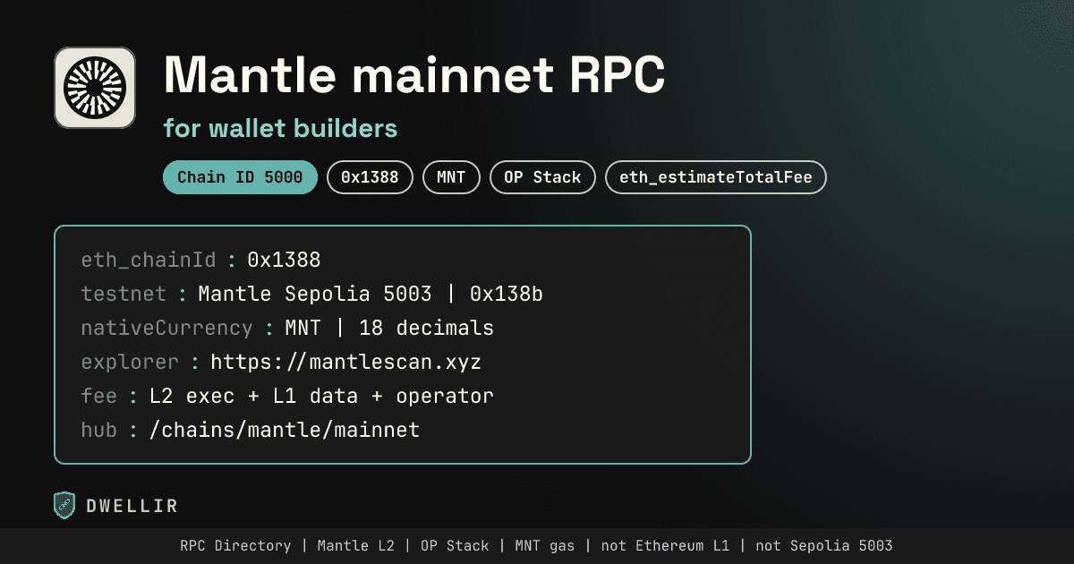Click 'Mantle Sepolia 5003 | 0x138b' value
The width and height of the screenshot is (1074, 564).
(x=370, y=295)
